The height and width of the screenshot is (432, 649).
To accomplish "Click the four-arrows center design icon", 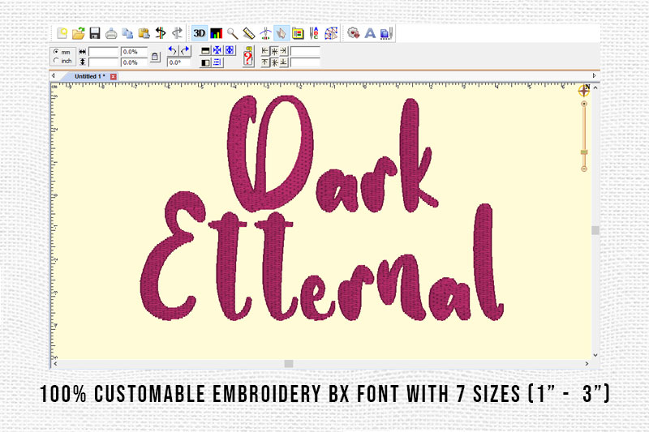I will [x=217, y=50].
